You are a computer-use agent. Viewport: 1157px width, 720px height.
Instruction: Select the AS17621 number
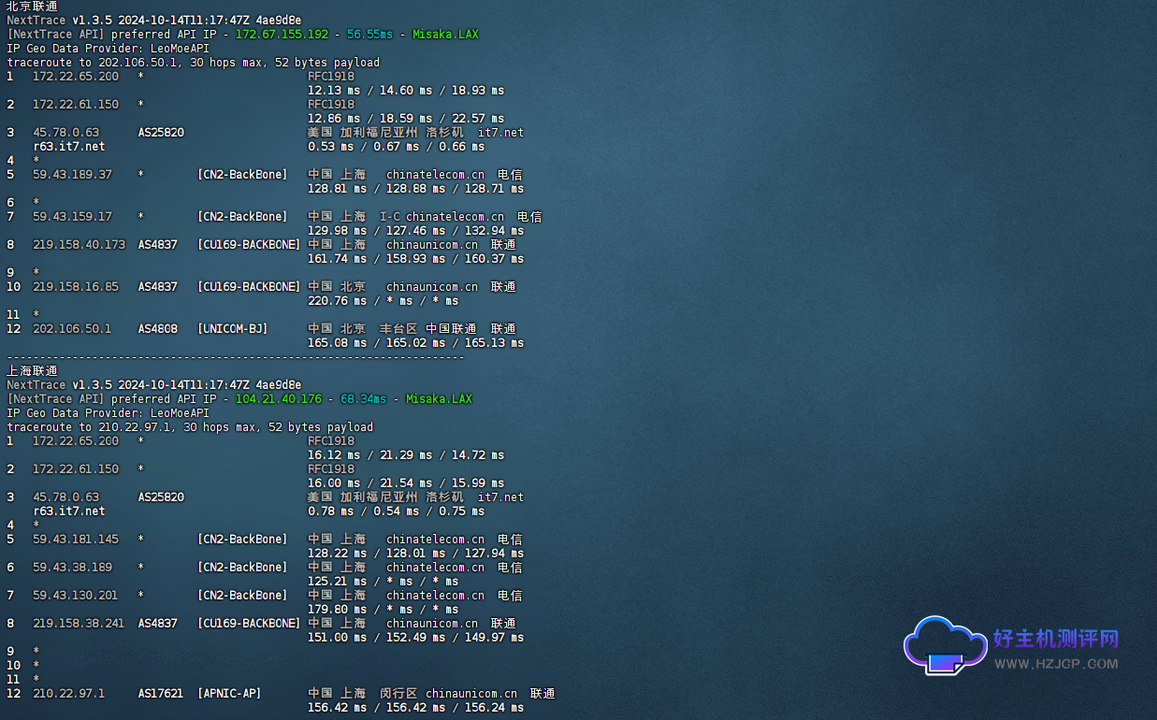[x=161, y=694]
